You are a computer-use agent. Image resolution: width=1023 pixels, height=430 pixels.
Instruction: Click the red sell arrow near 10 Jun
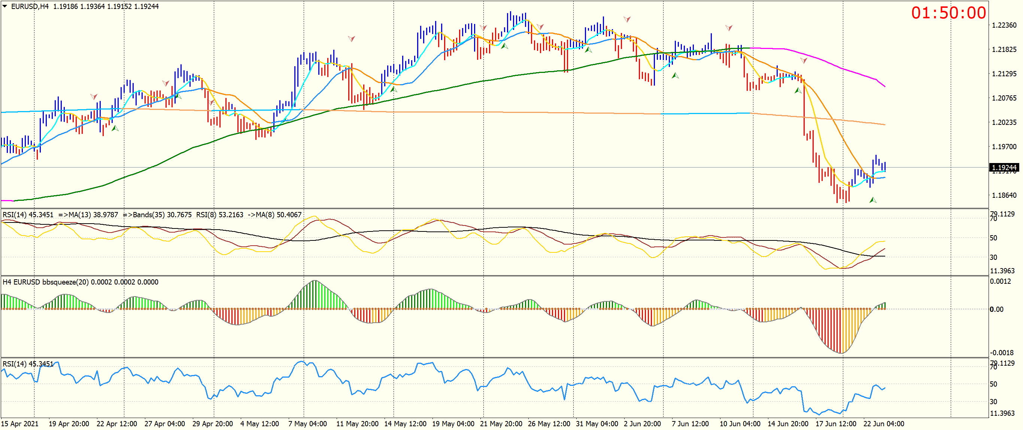pos(729,28)
